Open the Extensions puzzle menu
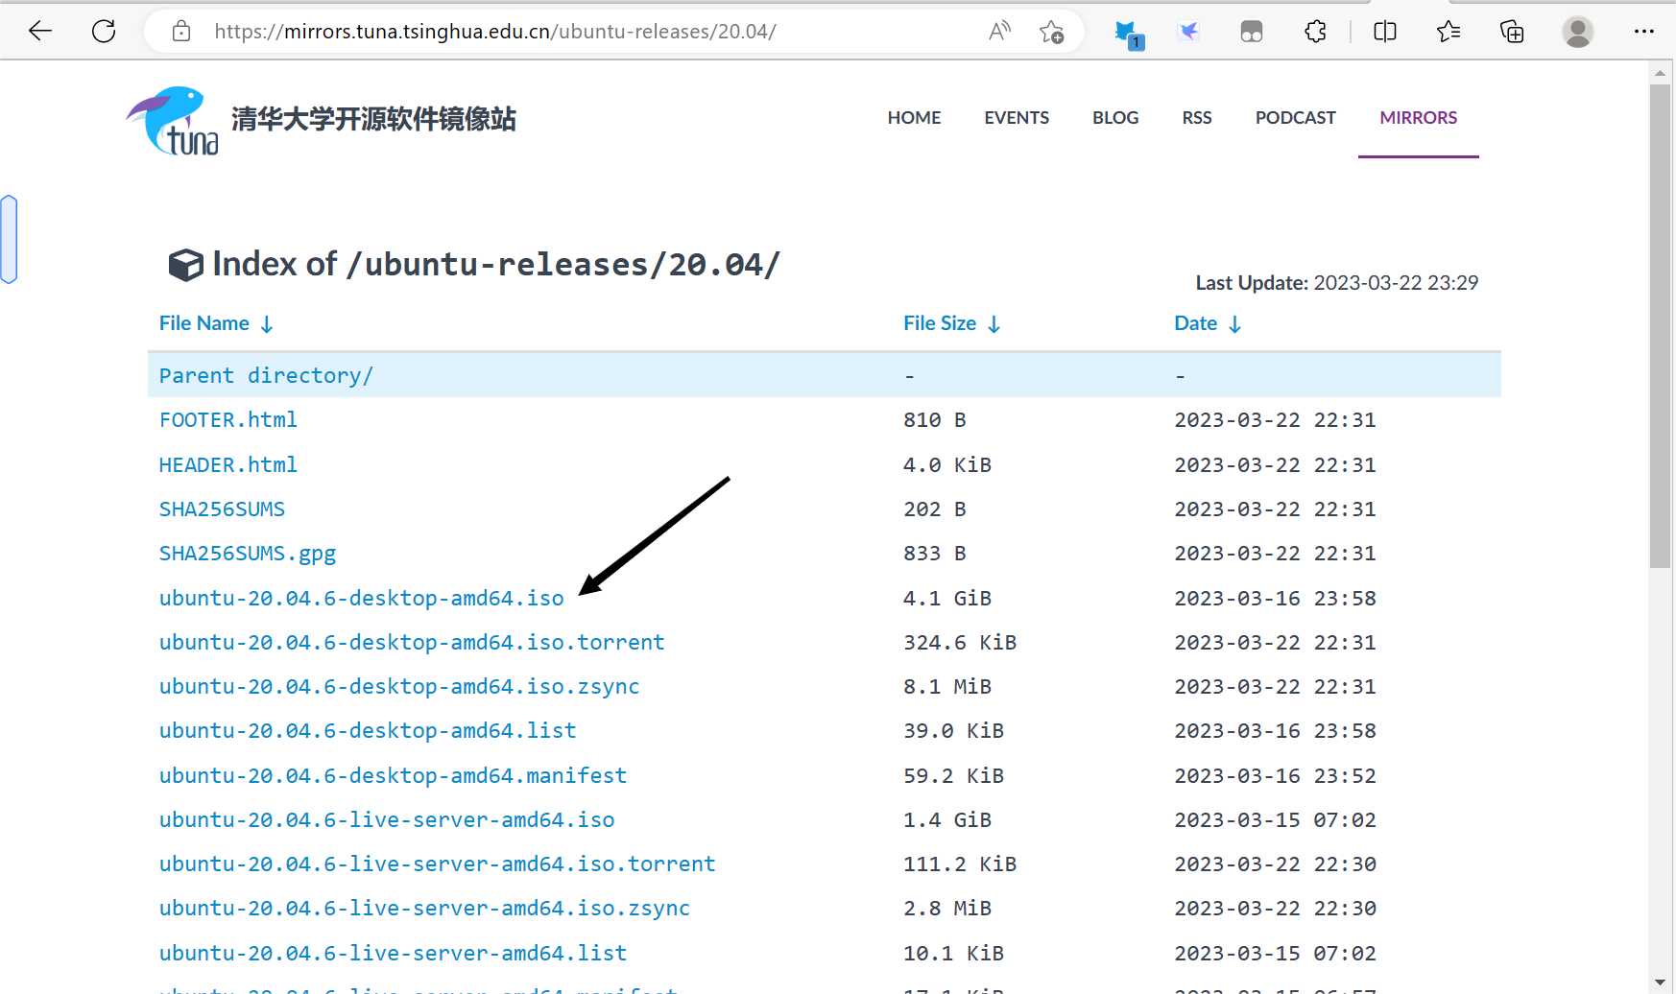This screenshot has height=994, width=1676. (1316, 32)
